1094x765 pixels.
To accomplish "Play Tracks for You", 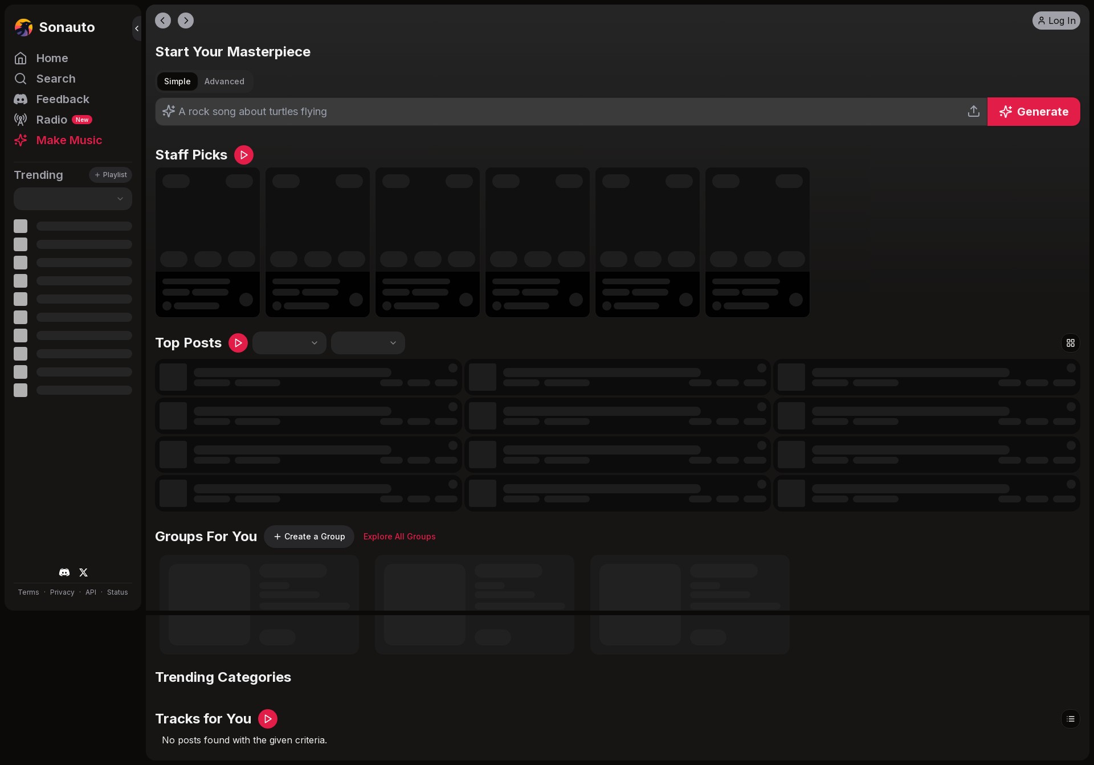I will [x=268, y=719].
